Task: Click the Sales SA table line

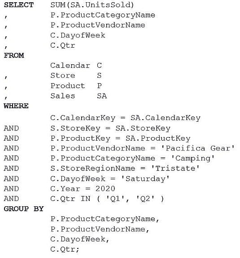Action: click(x=79, y=96)
